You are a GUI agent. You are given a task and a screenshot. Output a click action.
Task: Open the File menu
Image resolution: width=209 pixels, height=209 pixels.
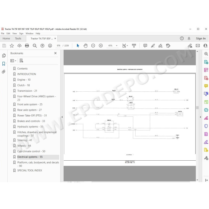pyautogui.click(x=2, y=33)
